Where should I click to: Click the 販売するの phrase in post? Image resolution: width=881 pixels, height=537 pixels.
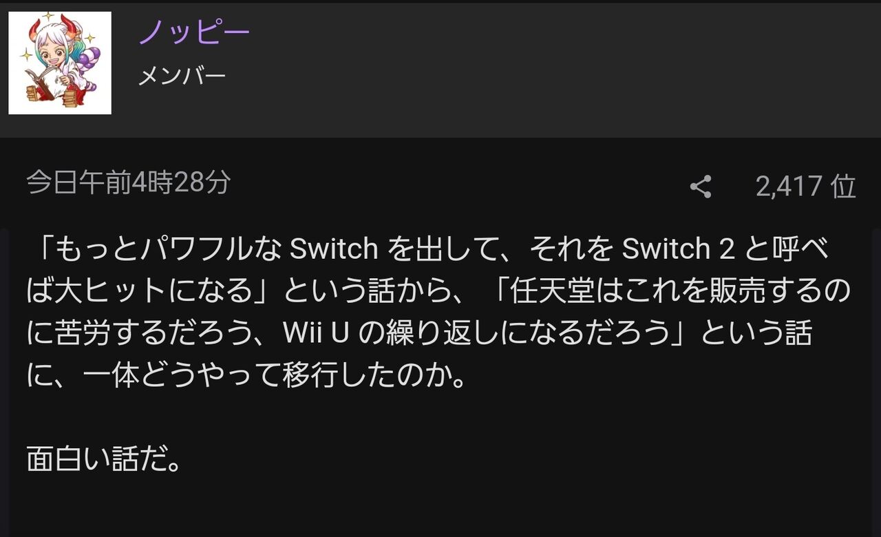pos(778,292)
